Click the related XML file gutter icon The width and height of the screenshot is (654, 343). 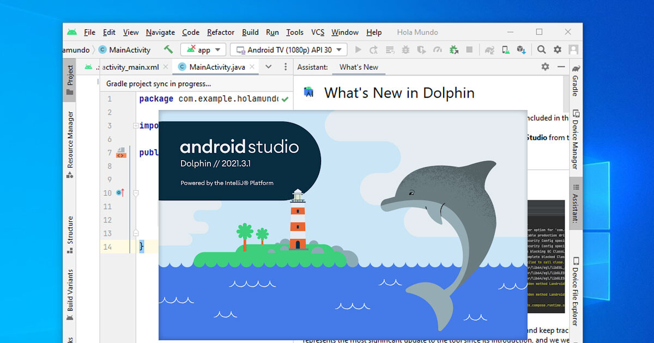[x=121, y=152]
